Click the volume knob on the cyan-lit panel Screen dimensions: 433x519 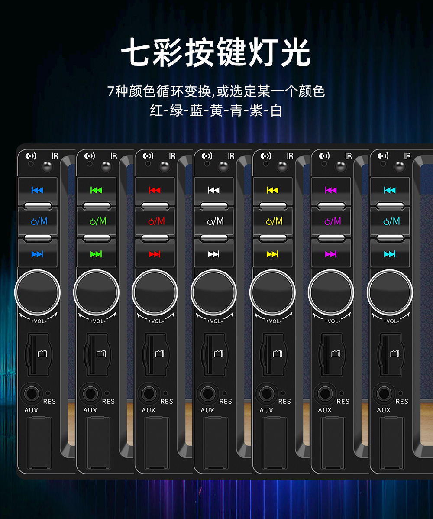pyautogui.click(x=390, y=292)
